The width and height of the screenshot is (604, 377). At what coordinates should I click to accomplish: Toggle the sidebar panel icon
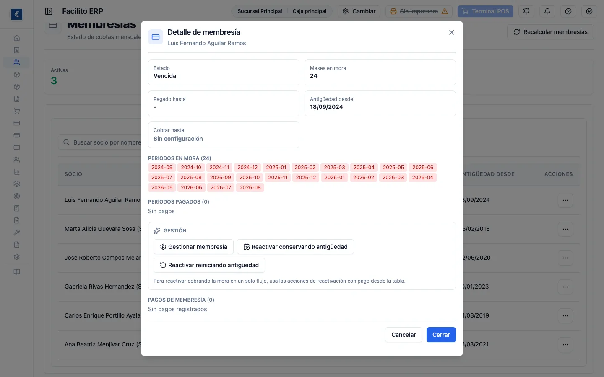point(49,11)
